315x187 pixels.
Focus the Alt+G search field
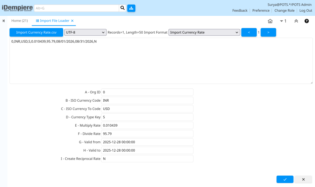point(77,8)
